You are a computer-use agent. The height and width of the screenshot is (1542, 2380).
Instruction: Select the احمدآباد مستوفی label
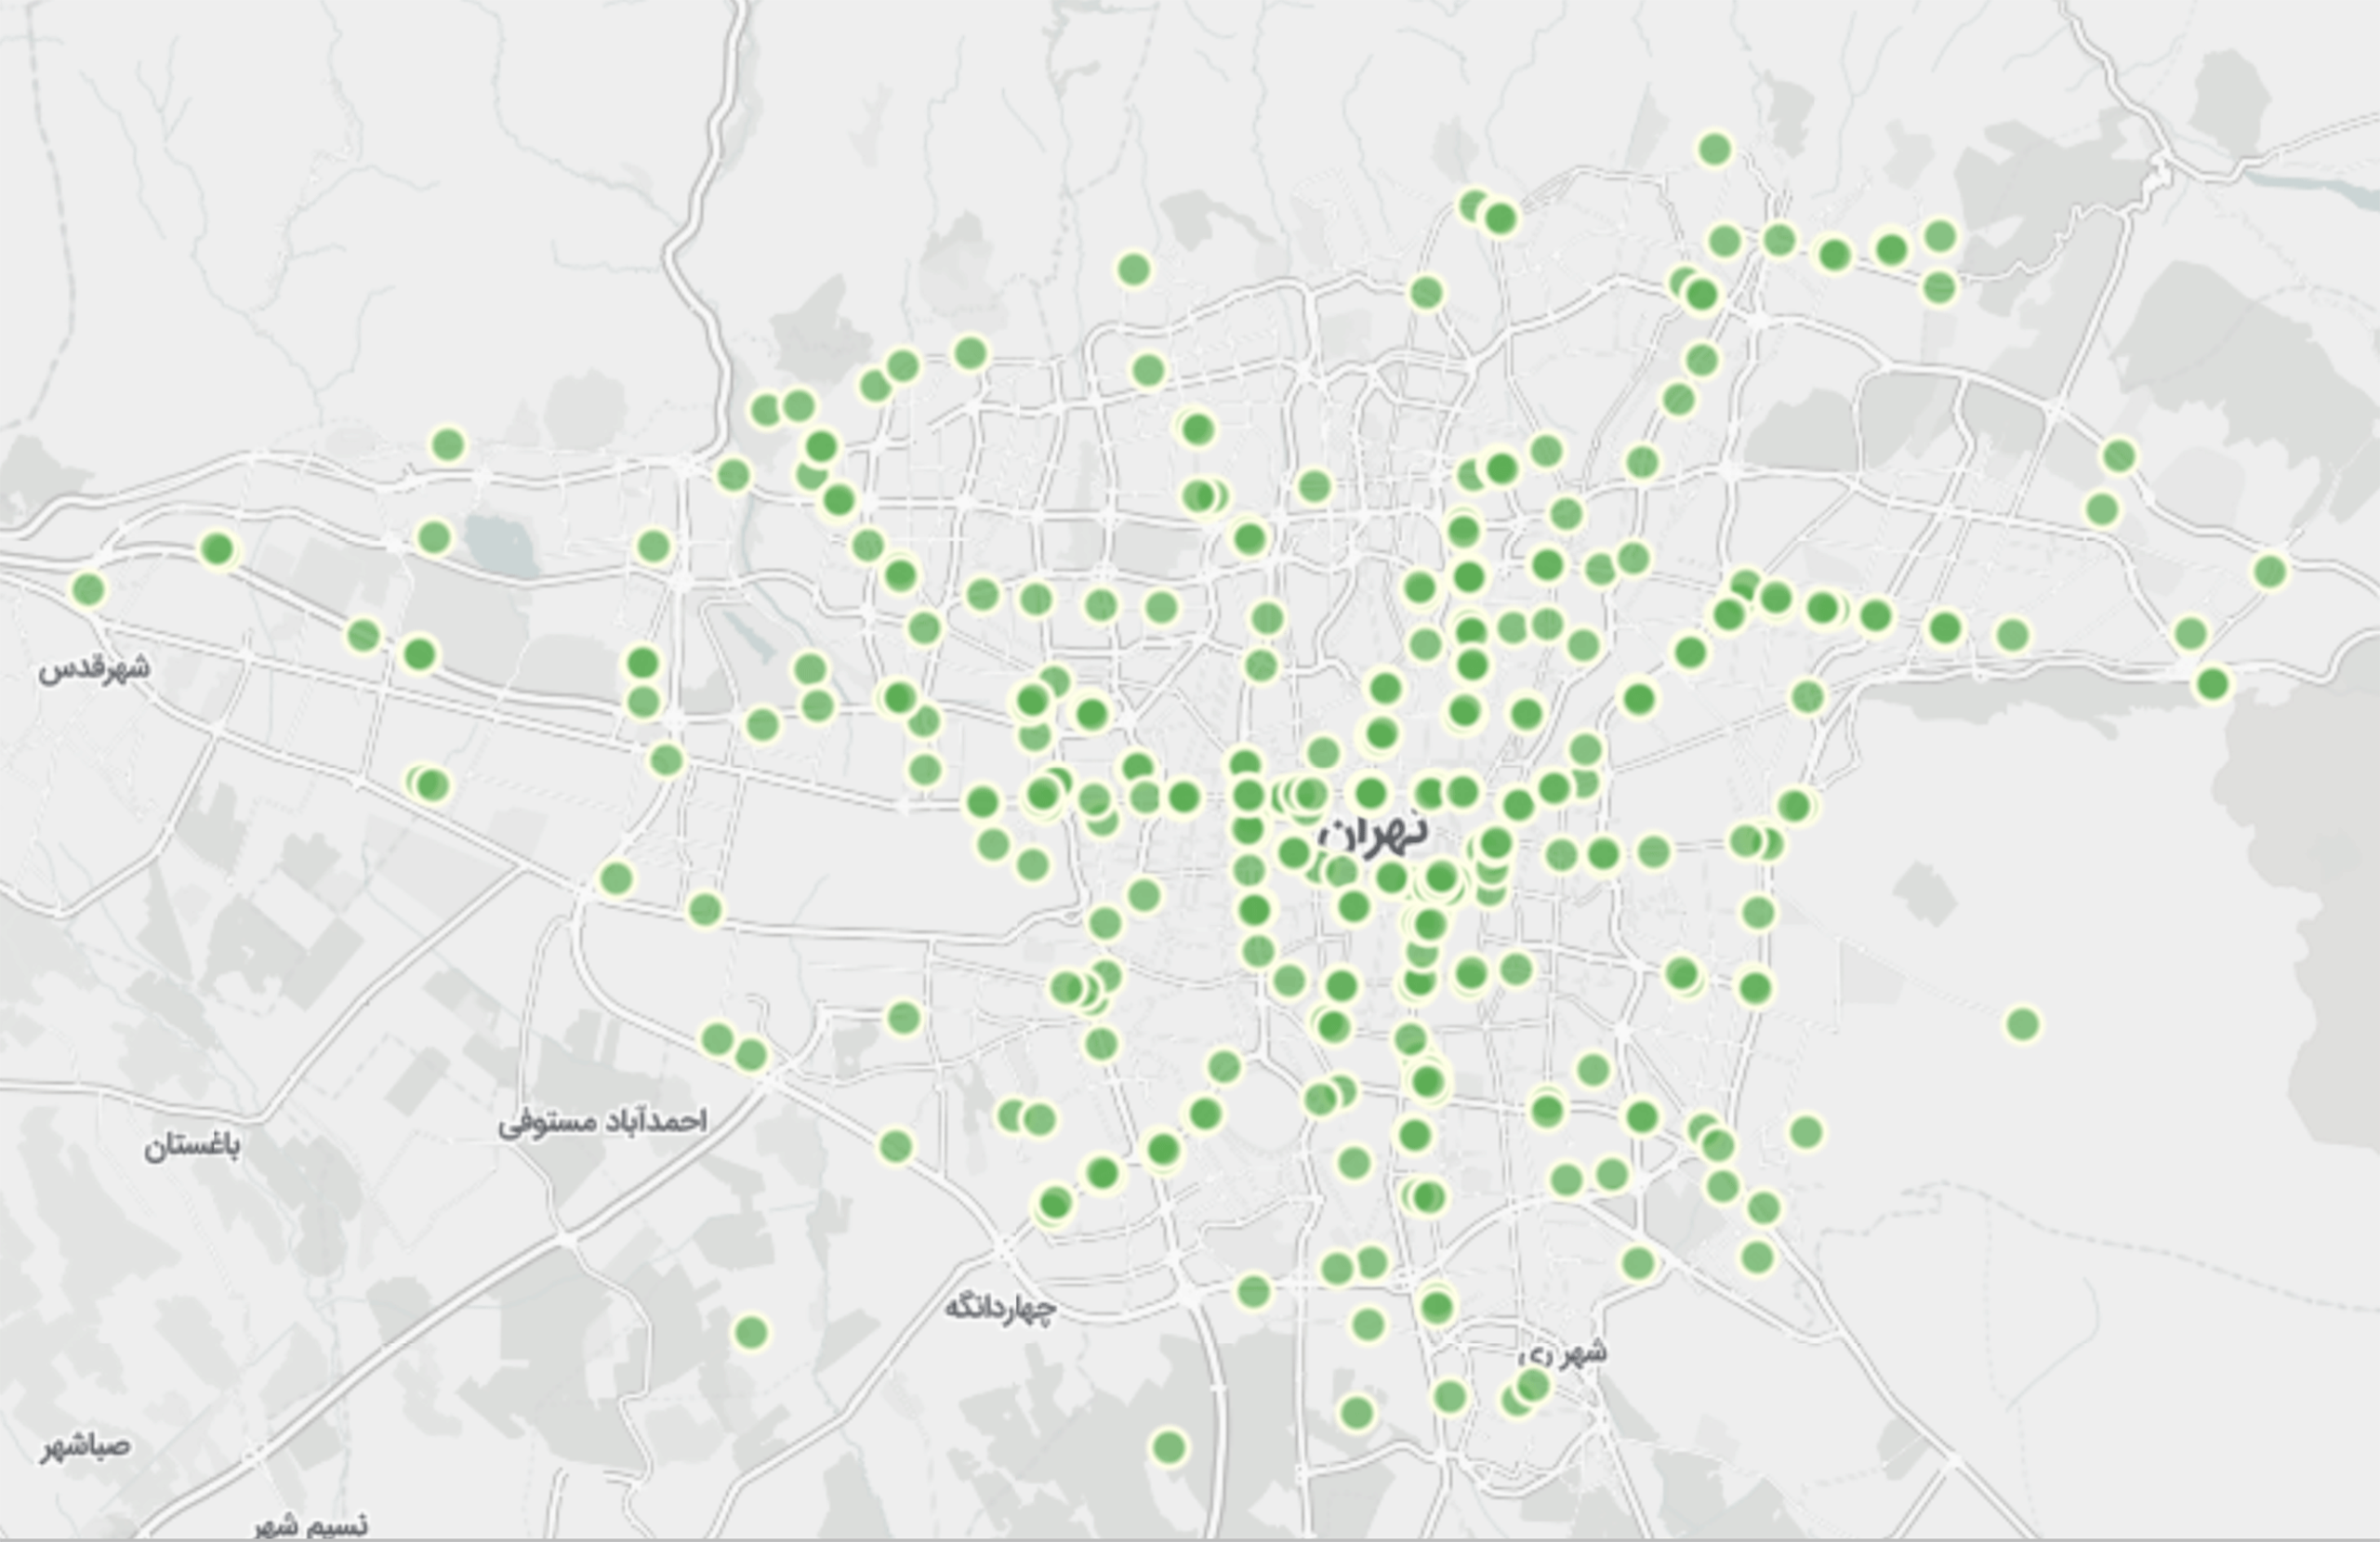(x=603, y=1122)
